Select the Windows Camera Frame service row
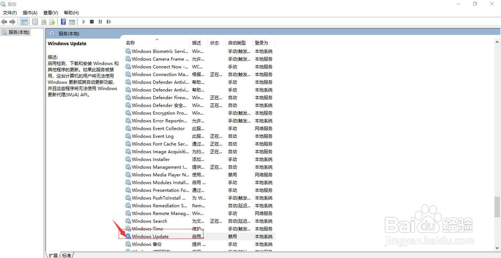Screen dimensions: 501x258 (x=199, y=59)
